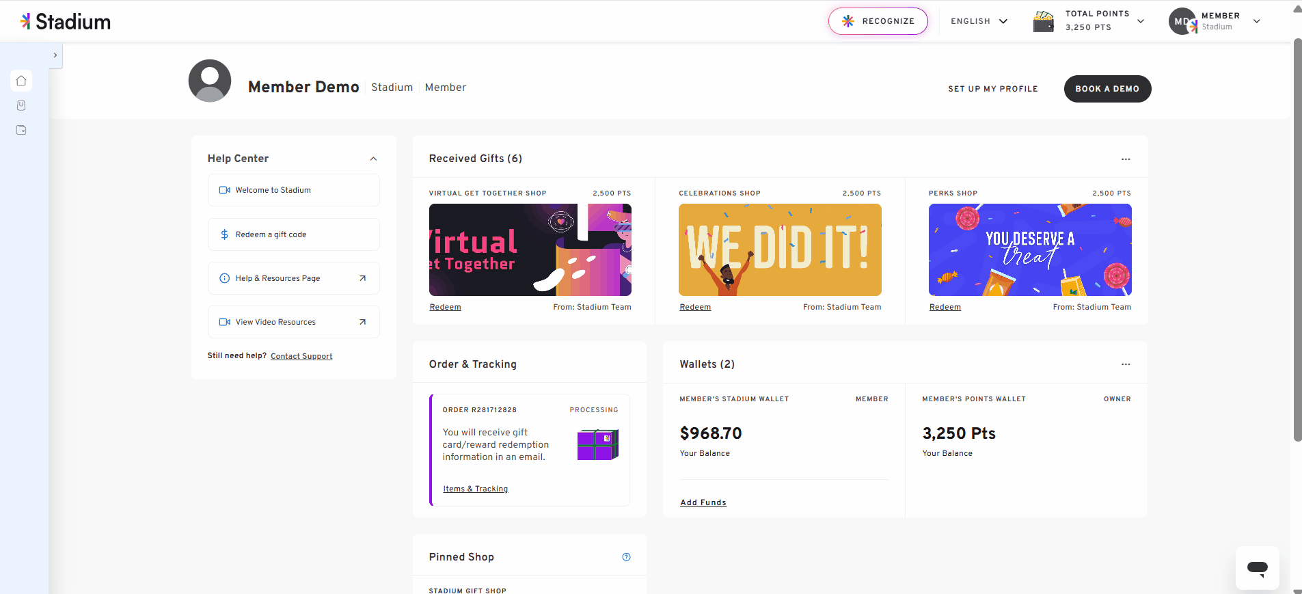Click Redeem a gift code

(294, 234)
